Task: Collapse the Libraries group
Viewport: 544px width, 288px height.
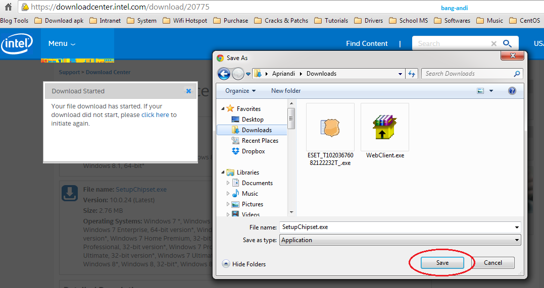Action: click(x=223, y=172)
